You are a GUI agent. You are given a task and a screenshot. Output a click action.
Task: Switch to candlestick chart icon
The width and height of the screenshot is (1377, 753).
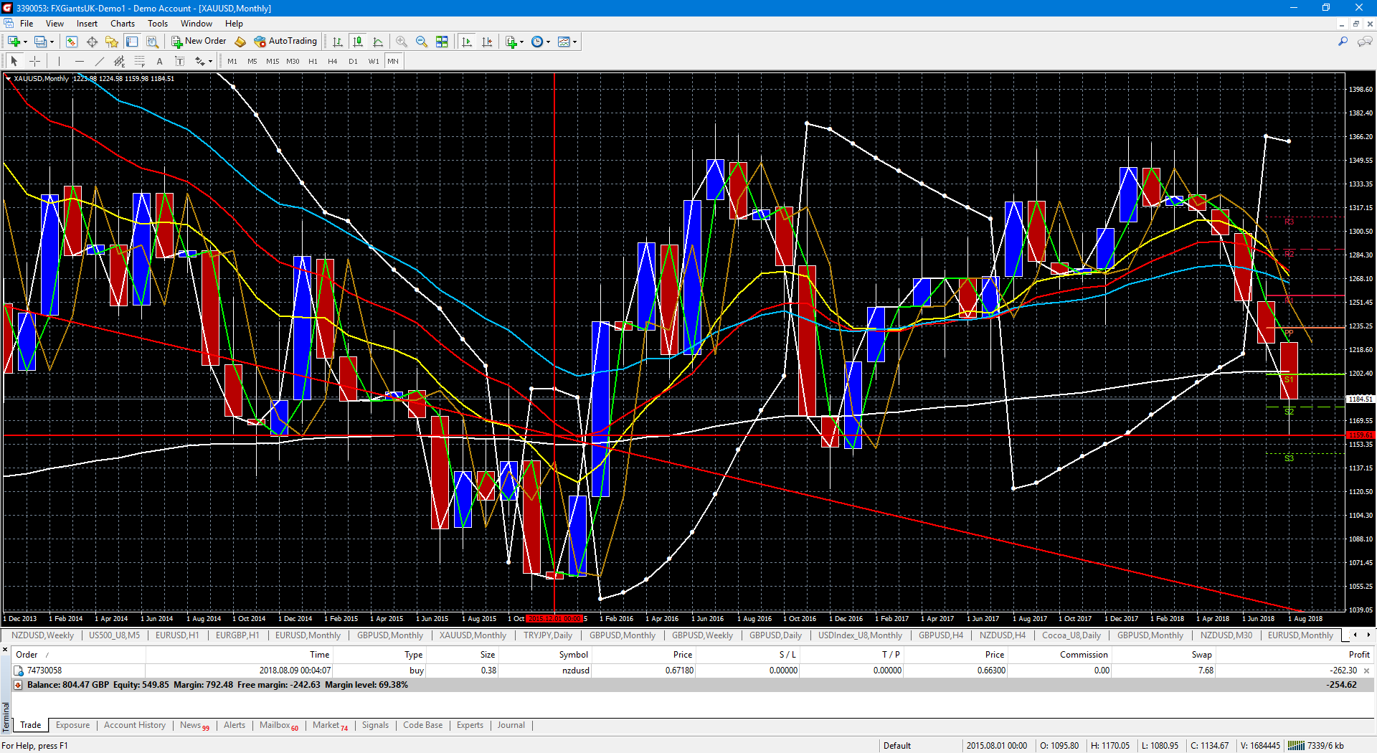[x=358, y=42]
